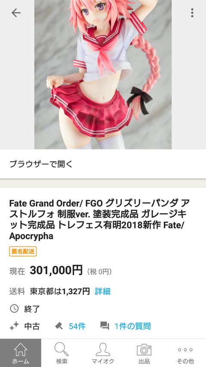Tap the back arrow icon
The image size is (206, 367).
pyautogui.click(x=16, y=13)
